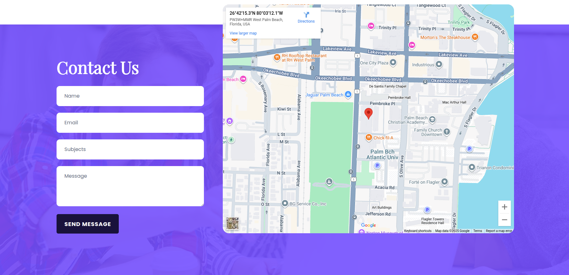
Task: Select the Chick-fil-A restaurant marker
Action: coord(369,137)
